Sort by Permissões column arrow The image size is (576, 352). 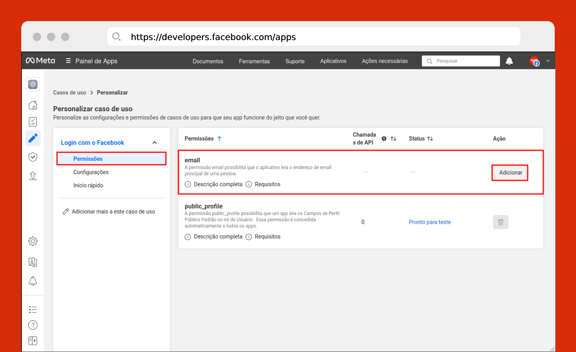[219, 139]
